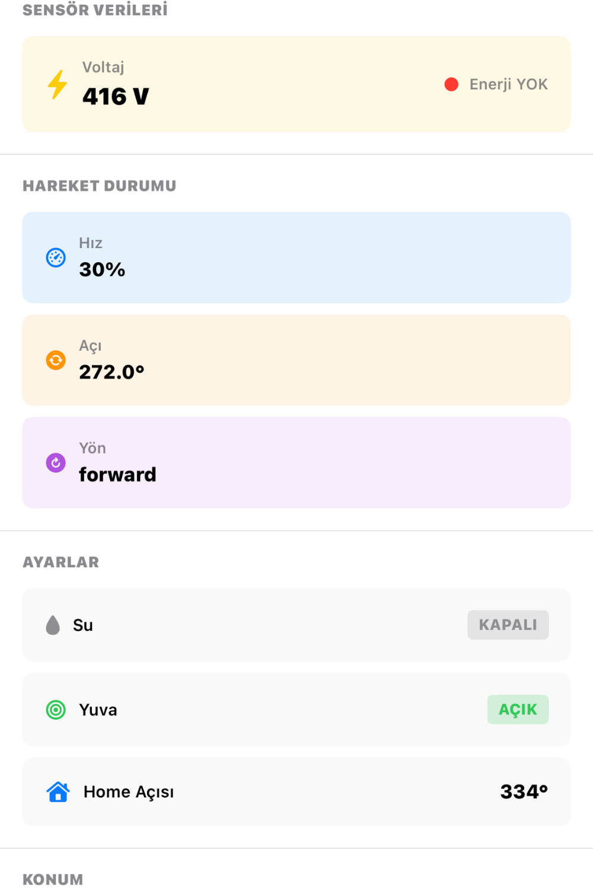The width and height of the screenshot is (593, 890).
Task: Click the purple Yön direction icon
Action: click(56, 463)
